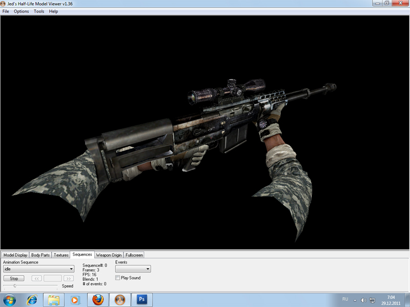Click the RU language indicator

(345, 299)
